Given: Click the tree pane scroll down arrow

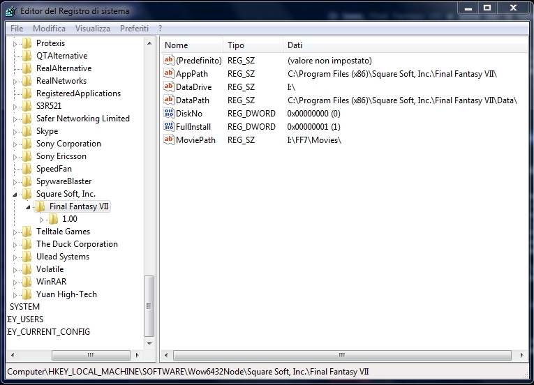Looking at the screenshot, I should click(149, 343).
